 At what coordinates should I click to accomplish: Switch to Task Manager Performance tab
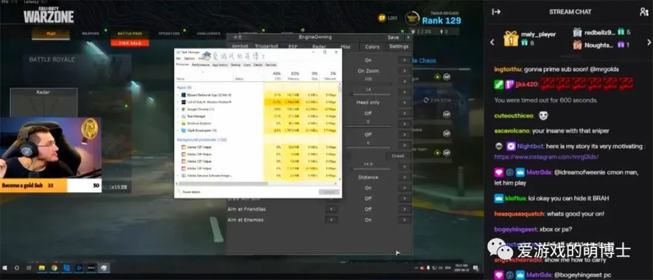[201, 65]
